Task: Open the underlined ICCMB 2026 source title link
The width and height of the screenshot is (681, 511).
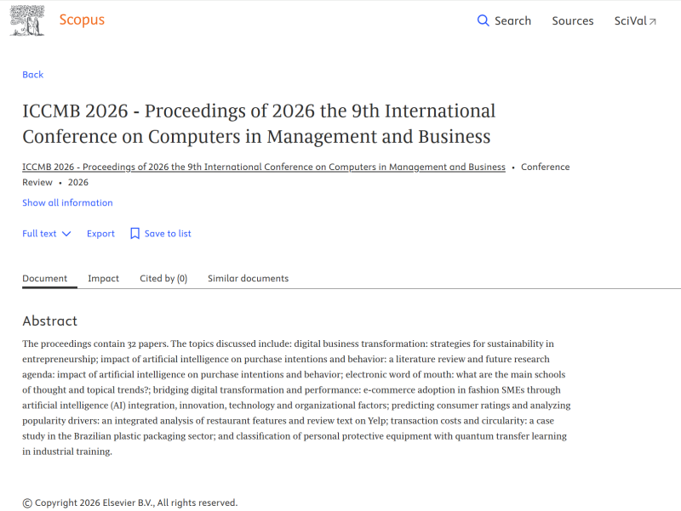Action: point(264,167)
